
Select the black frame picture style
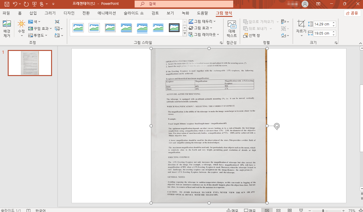pyautogui.click(x=174, y=28)
